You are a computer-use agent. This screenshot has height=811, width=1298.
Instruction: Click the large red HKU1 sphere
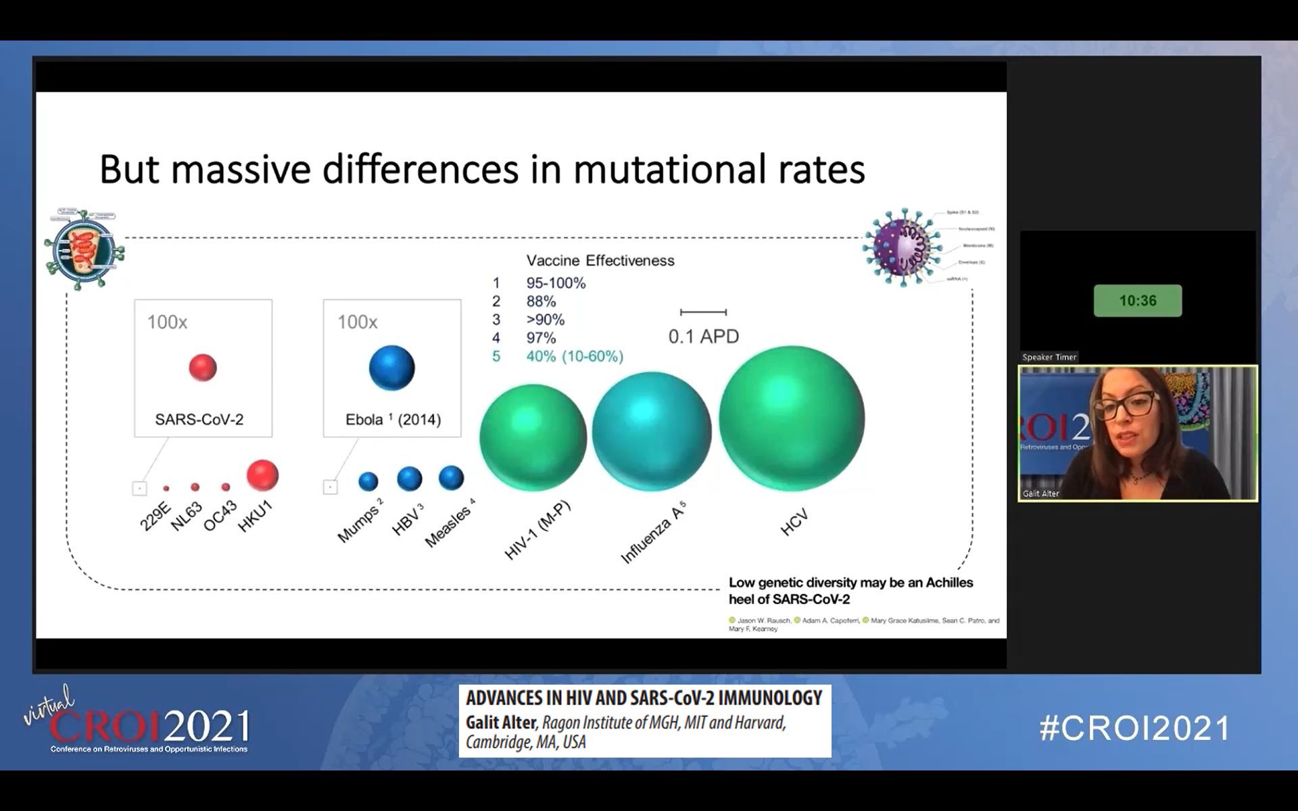[262, 475]
